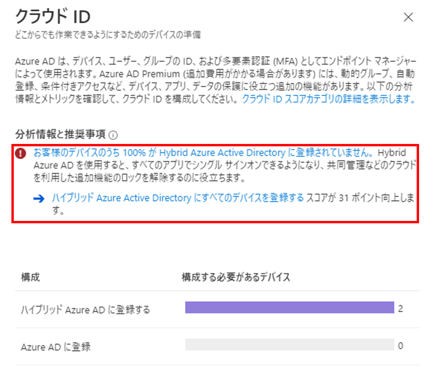Select the ハイブリッド Azure AD に登録する row label

click(86, 310)
